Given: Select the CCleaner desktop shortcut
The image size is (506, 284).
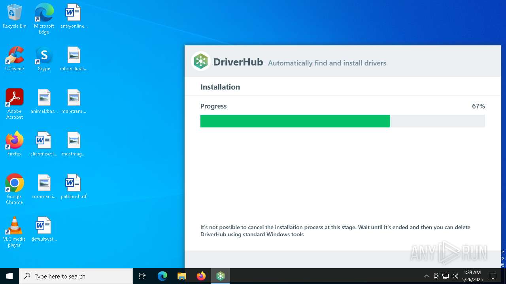Looking at the screenshot, I should tap(15, 59).
